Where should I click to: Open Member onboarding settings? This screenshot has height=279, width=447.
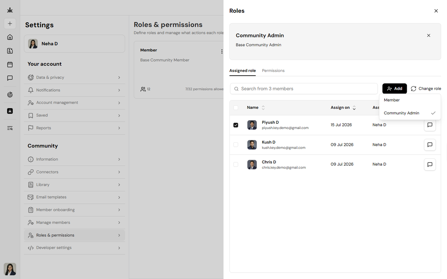point(74,210)
